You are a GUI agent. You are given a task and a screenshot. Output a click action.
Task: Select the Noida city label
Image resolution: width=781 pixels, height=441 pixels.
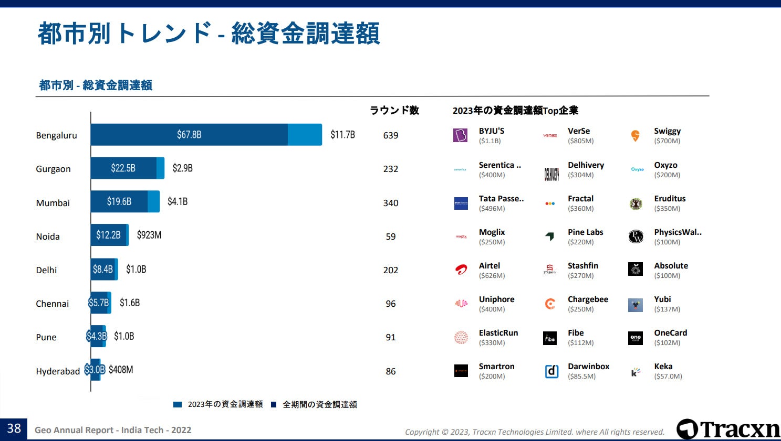48,236
